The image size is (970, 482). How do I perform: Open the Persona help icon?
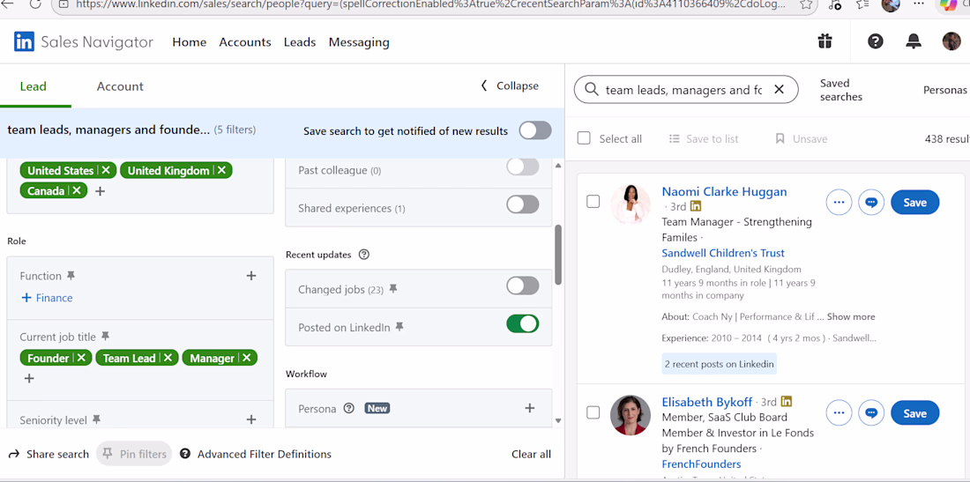349,408
